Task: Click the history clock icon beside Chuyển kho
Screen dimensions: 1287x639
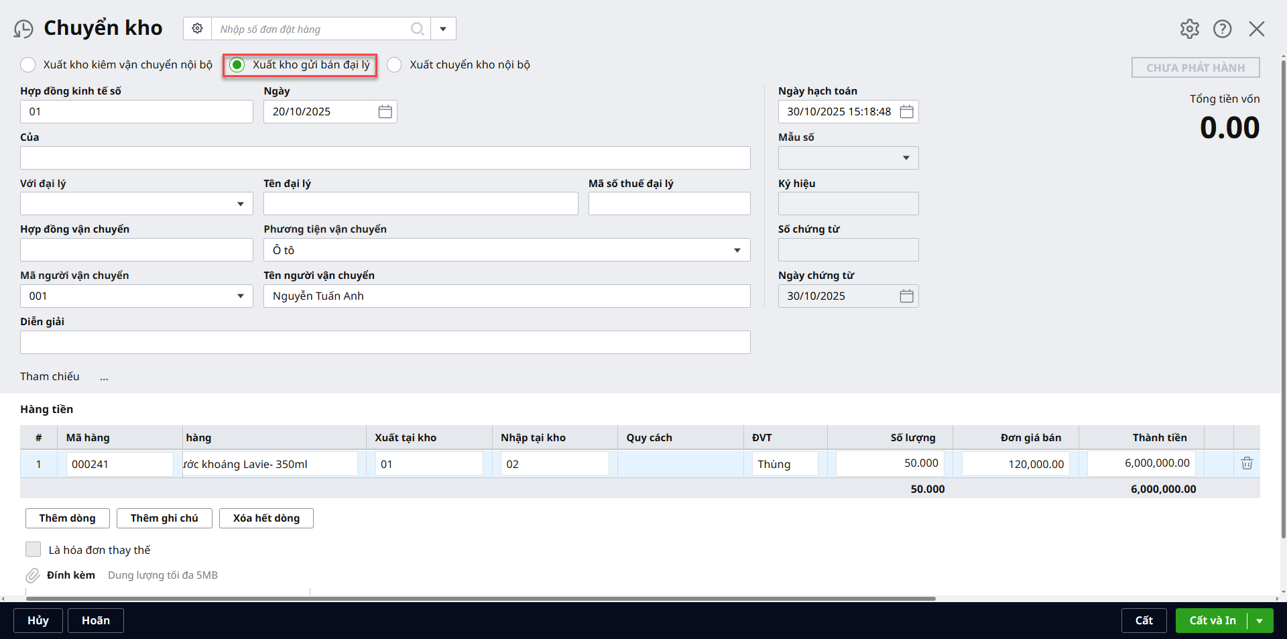Action: click(23, 29)
